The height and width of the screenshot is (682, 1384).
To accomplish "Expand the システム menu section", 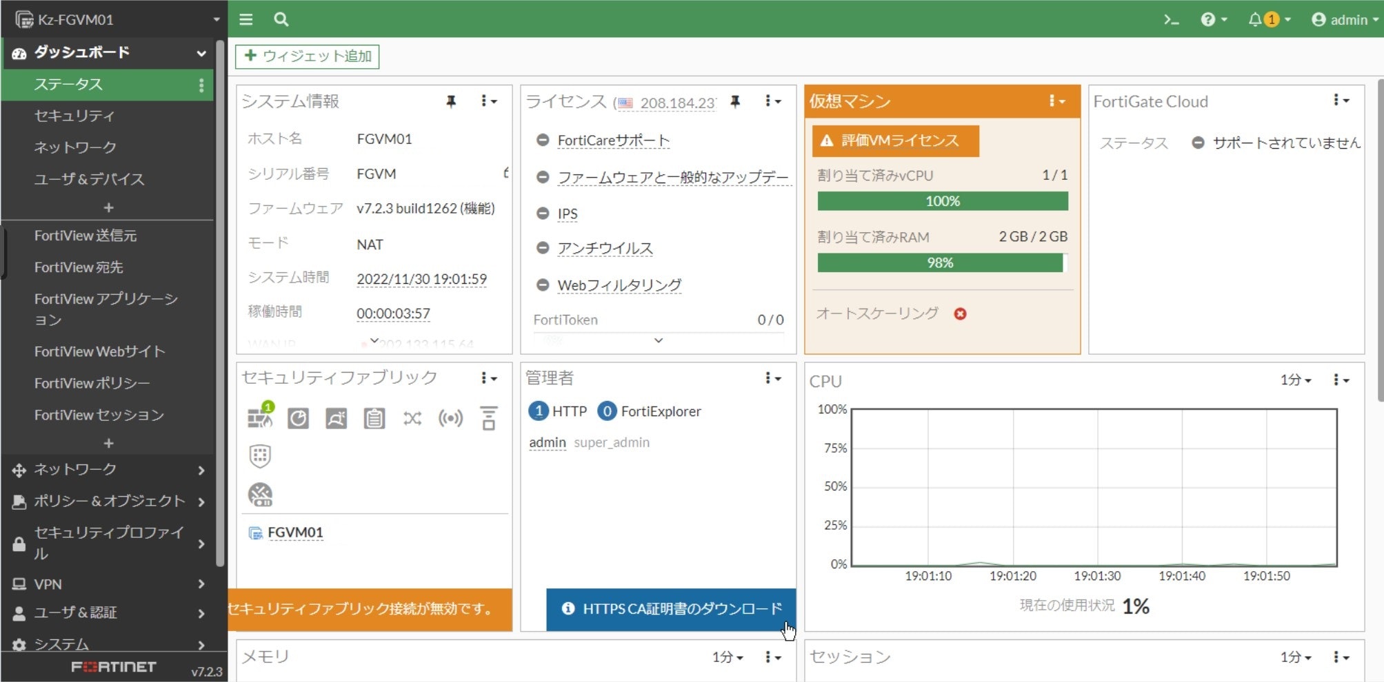I will point(108,644).
